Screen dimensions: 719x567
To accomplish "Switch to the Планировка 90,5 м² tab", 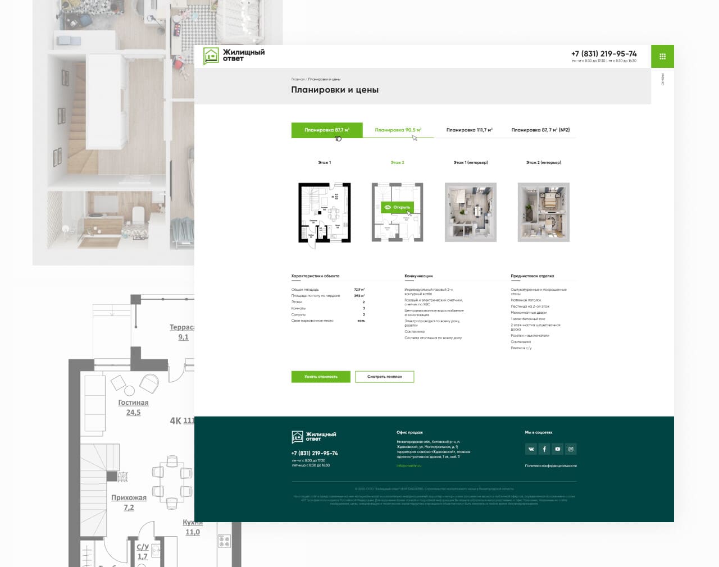I will (x=398, y=130).
